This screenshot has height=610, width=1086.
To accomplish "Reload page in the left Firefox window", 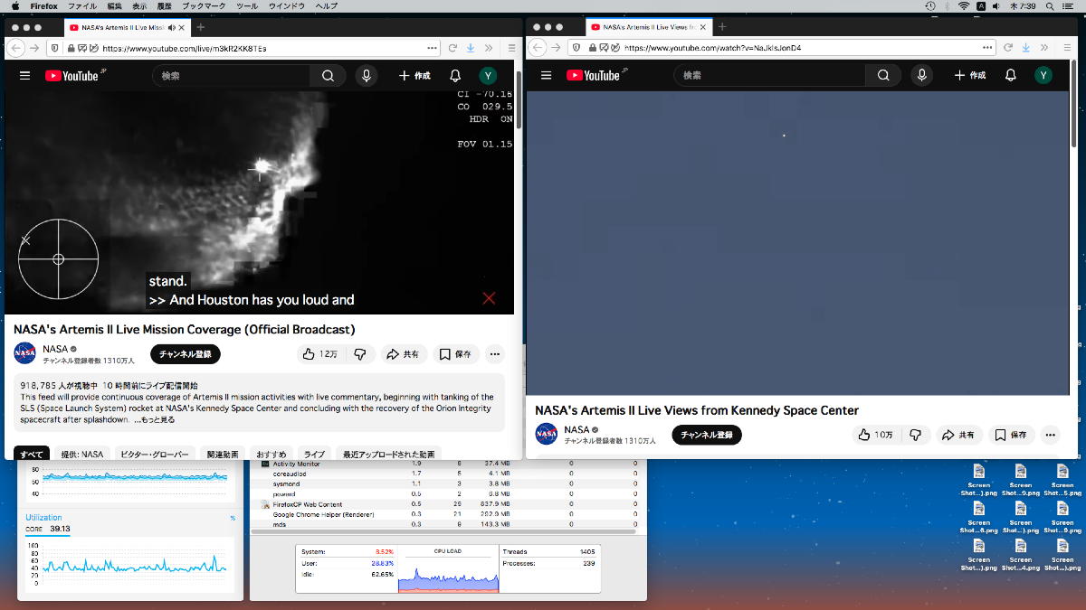I will (x=452, y=48).
